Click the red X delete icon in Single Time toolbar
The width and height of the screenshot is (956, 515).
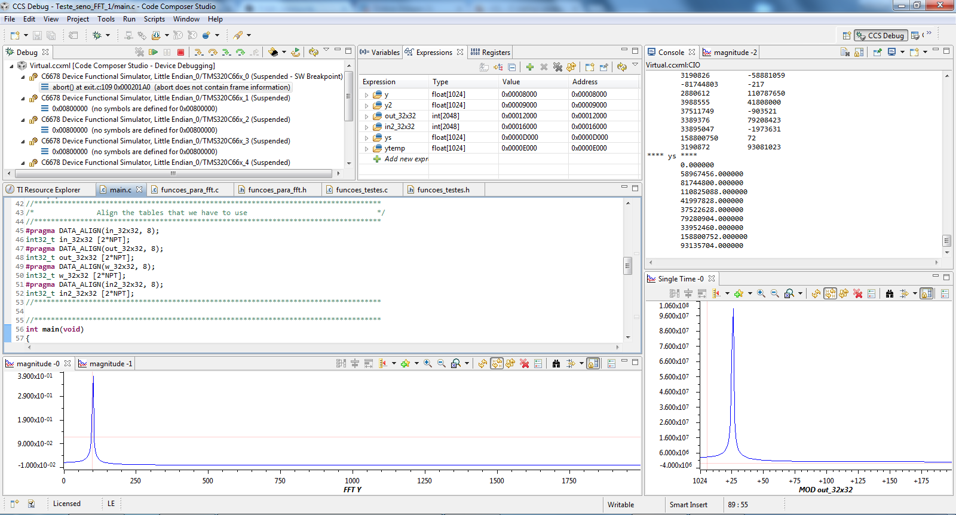(x=857, y=293)
